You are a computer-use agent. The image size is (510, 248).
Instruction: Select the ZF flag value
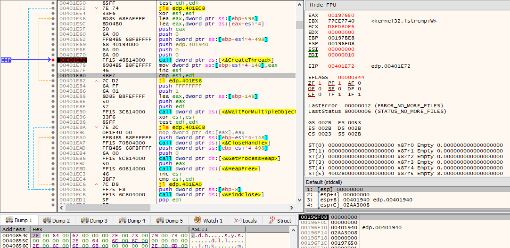(319, 83)
